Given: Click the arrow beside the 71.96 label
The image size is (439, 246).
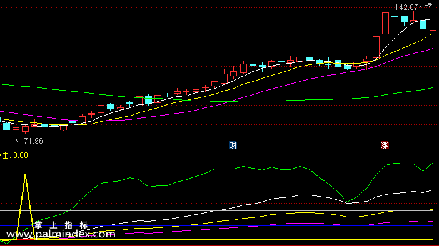Looking at the screenshot, I should click(19, 140).
